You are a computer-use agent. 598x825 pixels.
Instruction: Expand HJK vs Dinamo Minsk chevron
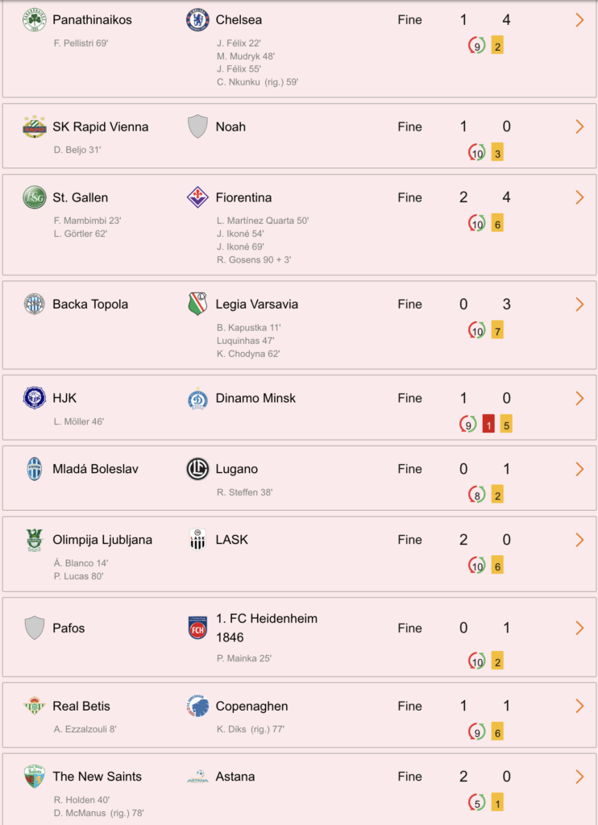579,398
